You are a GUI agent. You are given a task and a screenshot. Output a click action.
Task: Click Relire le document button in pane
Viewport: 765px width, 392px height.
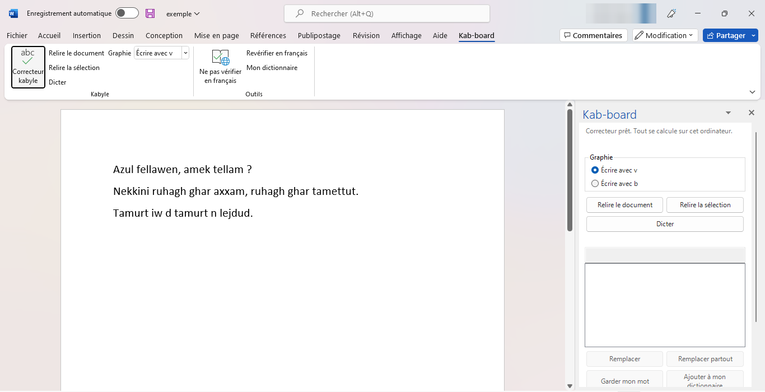[625, 205]
